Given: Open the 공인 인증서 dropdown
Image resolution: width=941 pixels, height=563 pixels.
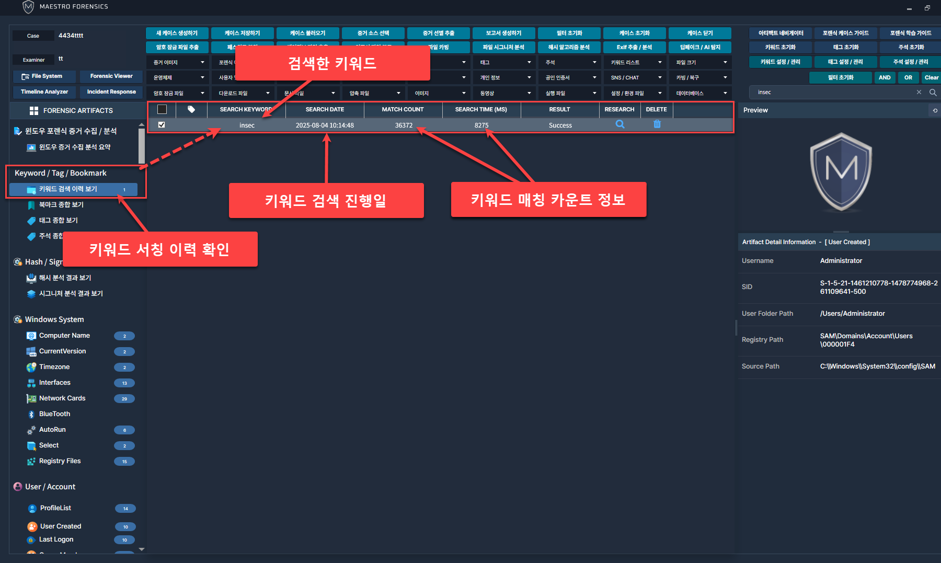Looking at the screenshot, I should click(x=570, y=77).
